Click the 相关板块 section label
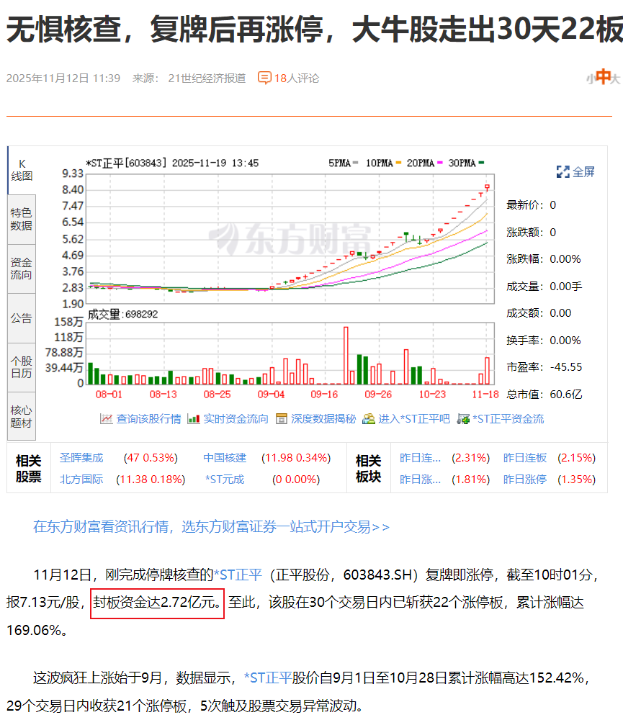 [x=369, y=469]
